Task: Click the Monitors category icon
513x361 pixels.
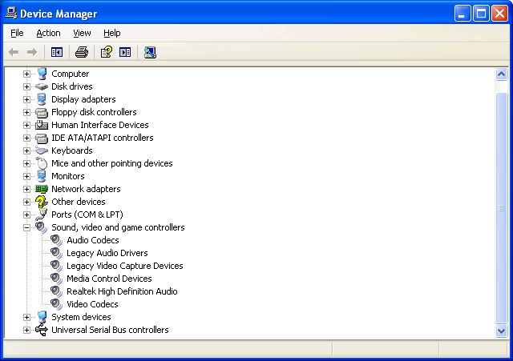Action: (42, 176)
